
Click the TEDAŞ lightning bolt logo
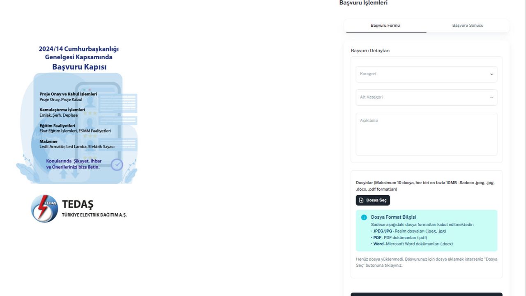pos(44,208)
